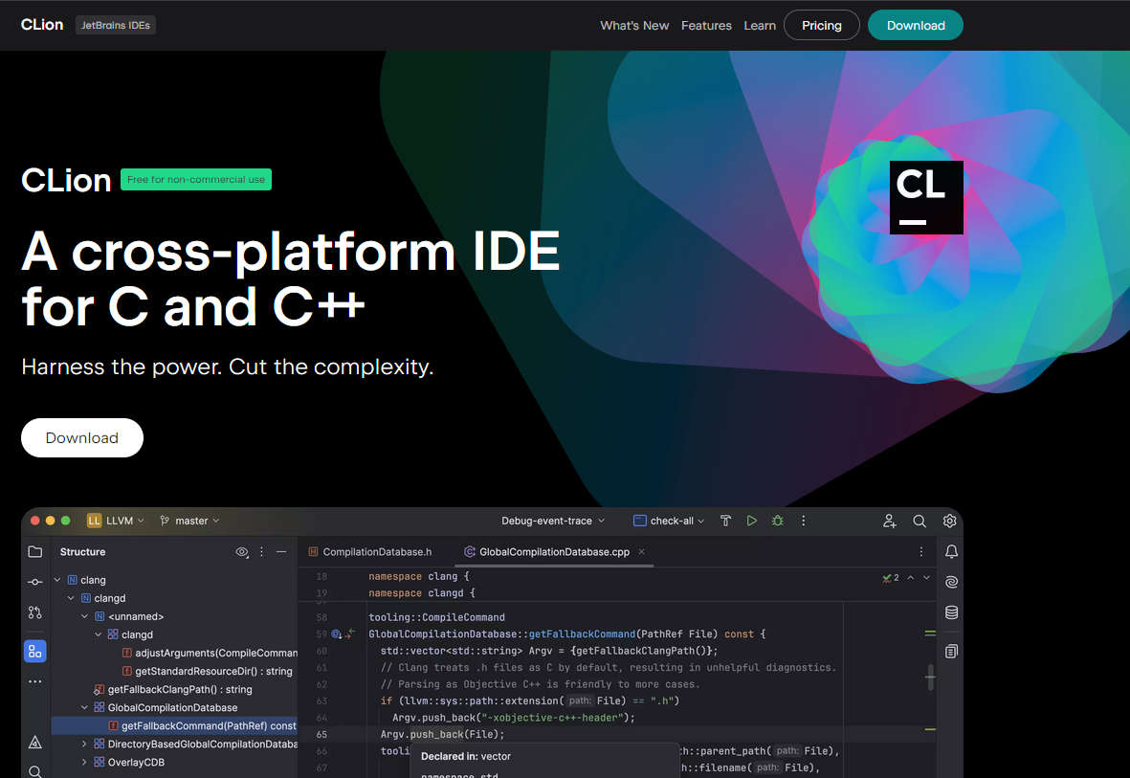Open the AI Assistant spiral icon

[x=951, y=582]
